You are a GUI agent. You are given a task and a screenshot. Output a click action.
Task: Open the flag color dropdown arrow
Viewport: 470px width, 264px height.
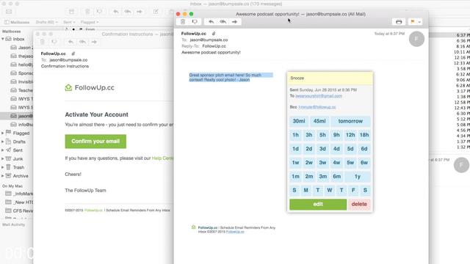tap(419, 22)
